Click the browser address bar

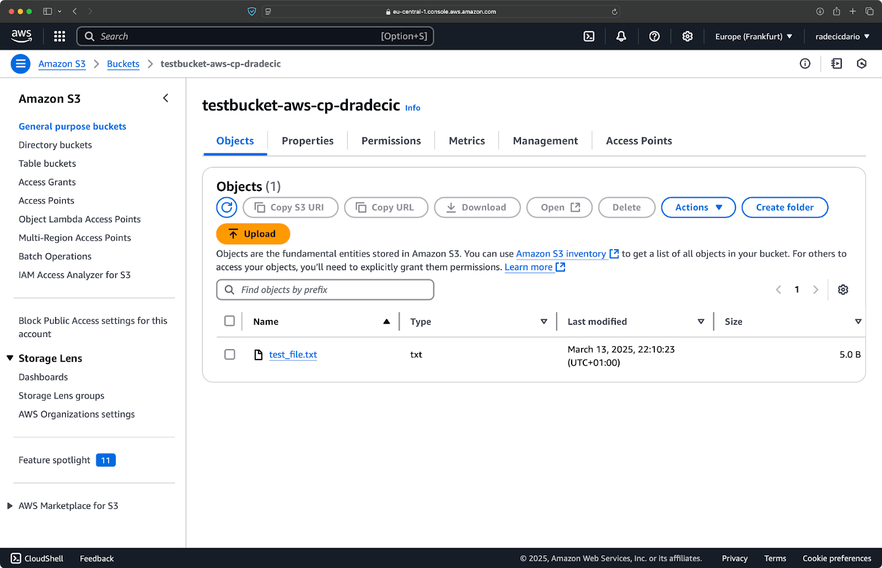442,12
